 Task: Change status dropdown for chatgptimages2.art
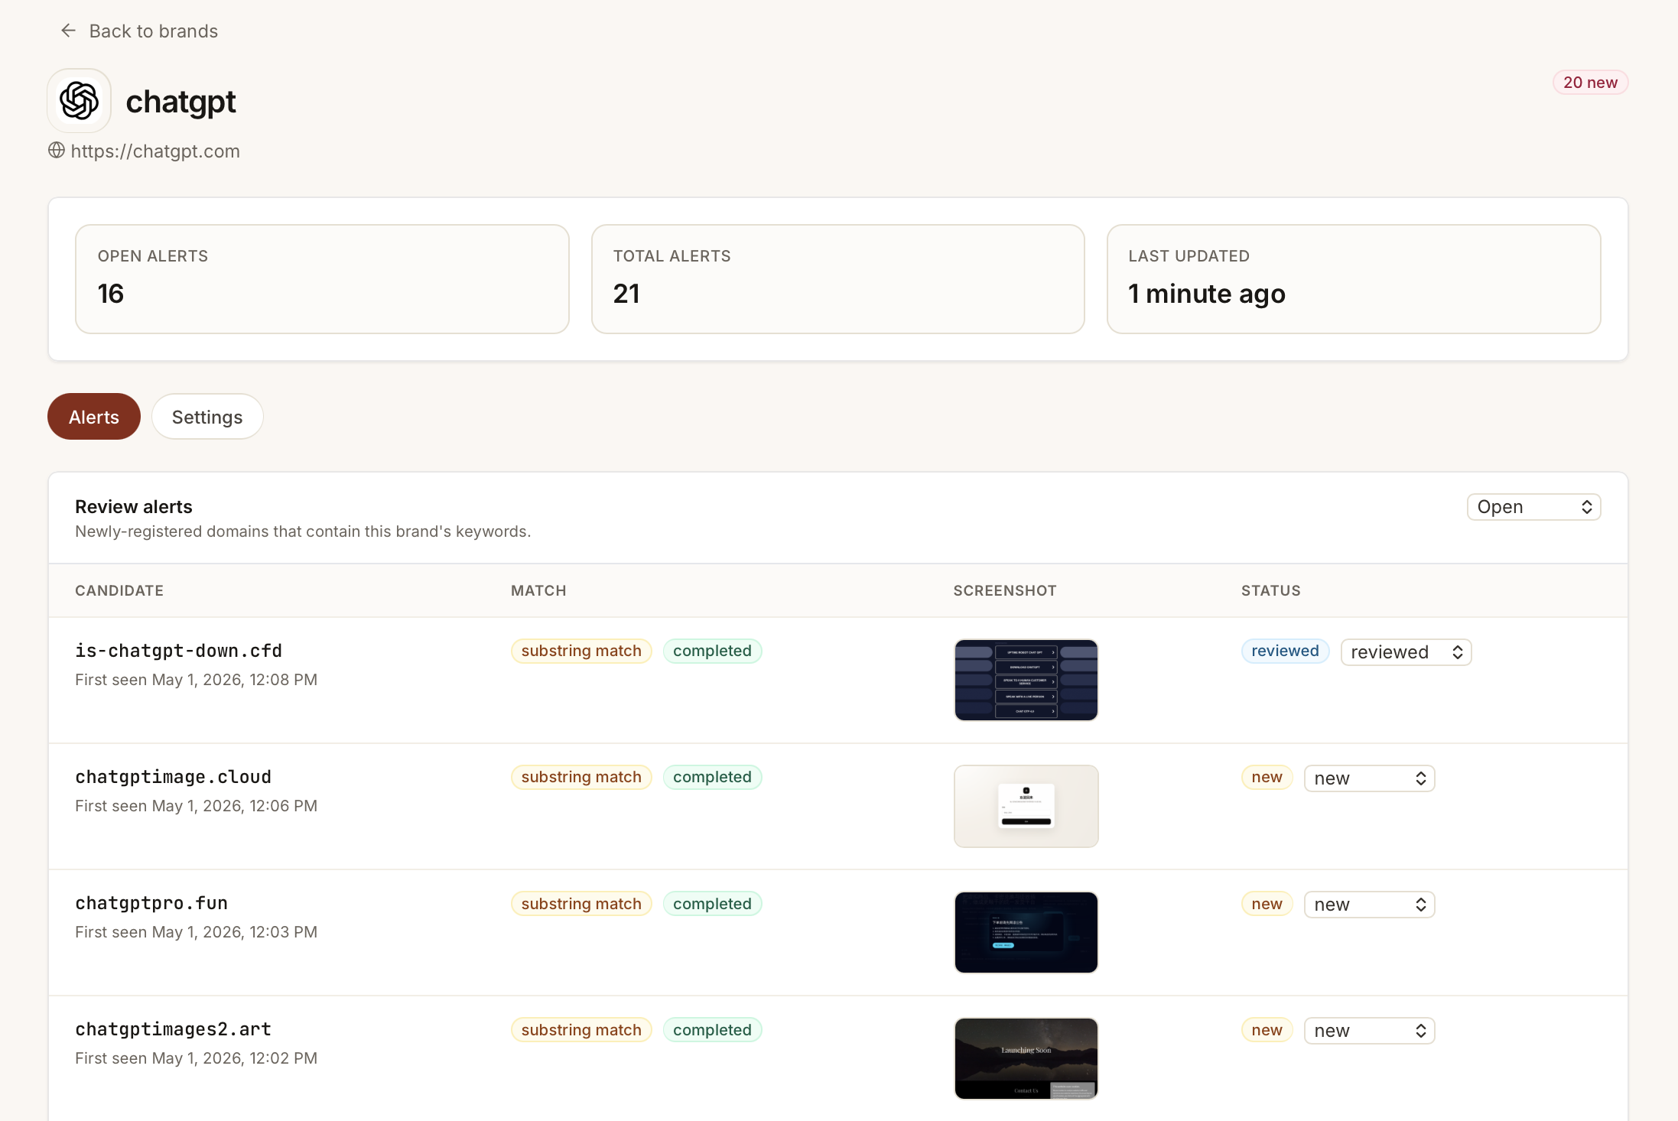click(1369, 1031)
